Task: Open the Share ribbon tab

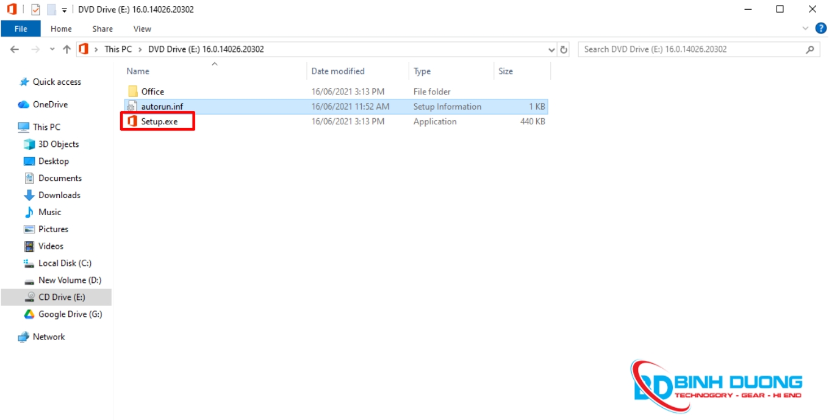Action: [102, 29]
